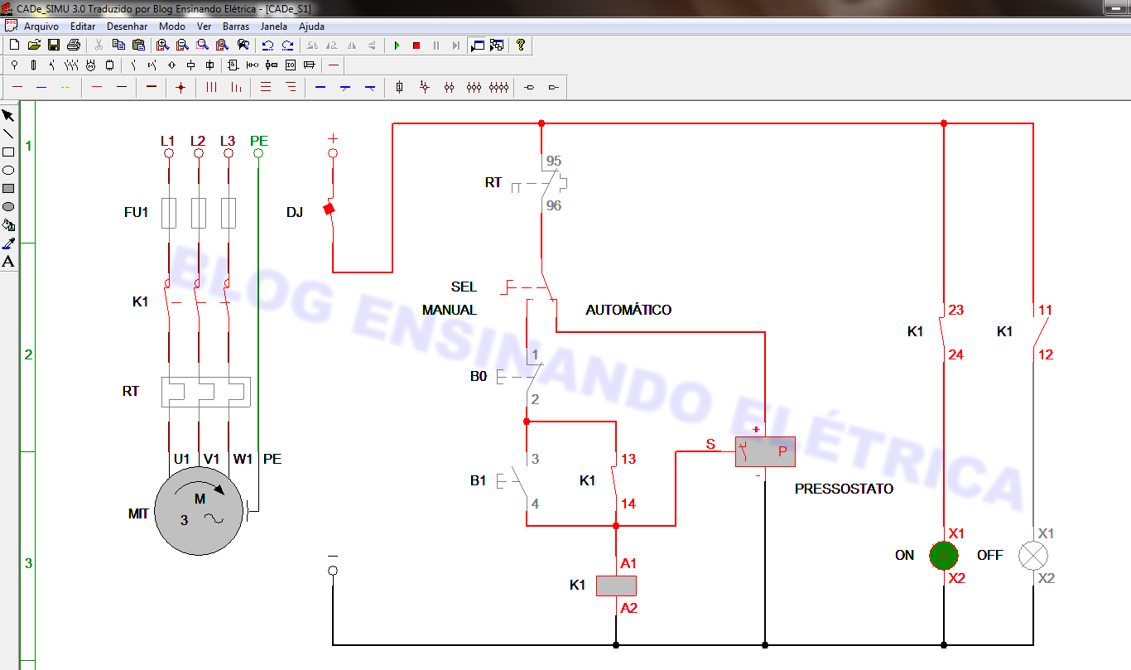This screenshot has height=670, width=1131.
Task: Select the zoom-to-area magnifier
Action: (x=203, y=45)
